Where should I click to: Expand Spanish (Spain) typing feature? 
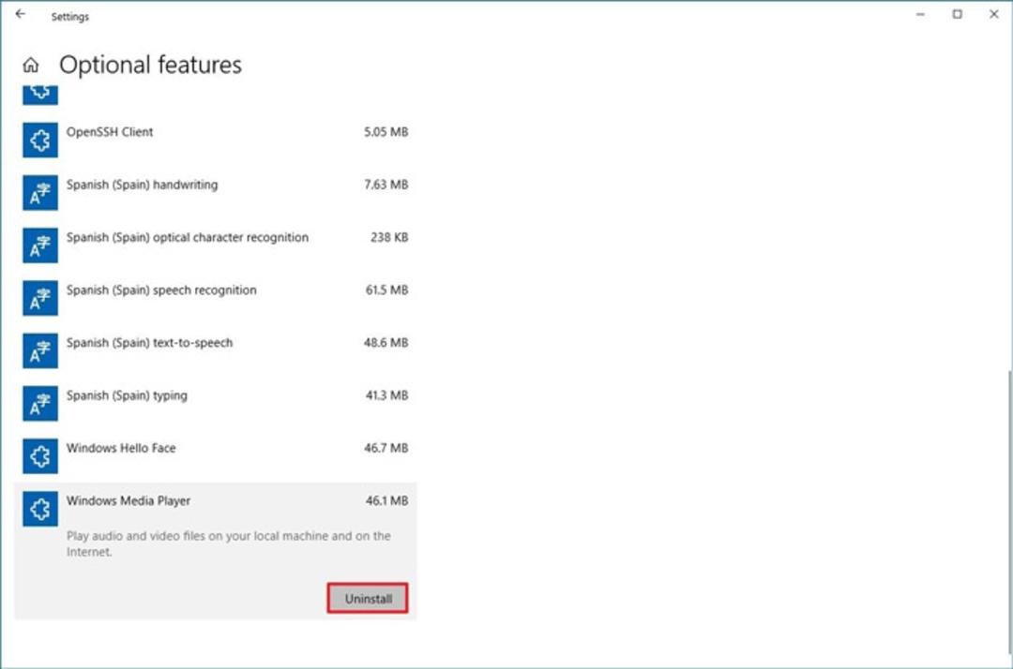pyautogui.click(x=216, y=403)
